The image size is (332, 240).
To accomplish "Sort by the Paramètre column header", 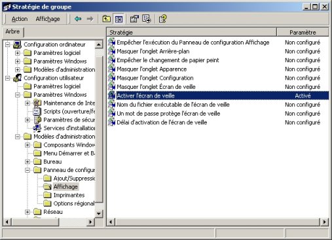I will point(303,32).
